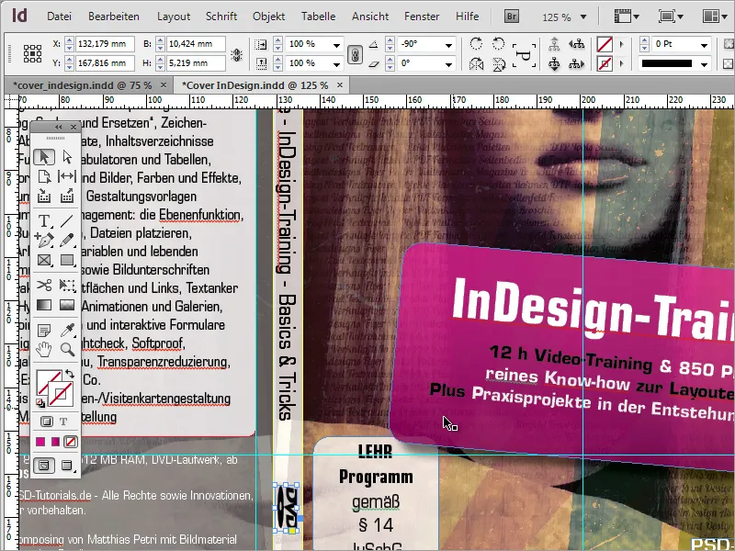Screen dimensions: 735x551
Task: Open screen mode dropdown in app bar
Action: click(671, 17)
